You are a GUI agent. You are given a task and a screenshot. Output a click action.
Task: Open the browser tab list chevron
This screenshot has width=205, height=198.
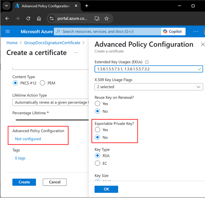click(x=7, y=6)
